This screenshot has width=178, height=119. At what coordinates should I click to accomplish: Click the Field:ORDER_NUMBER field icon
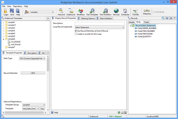point(136,28)
